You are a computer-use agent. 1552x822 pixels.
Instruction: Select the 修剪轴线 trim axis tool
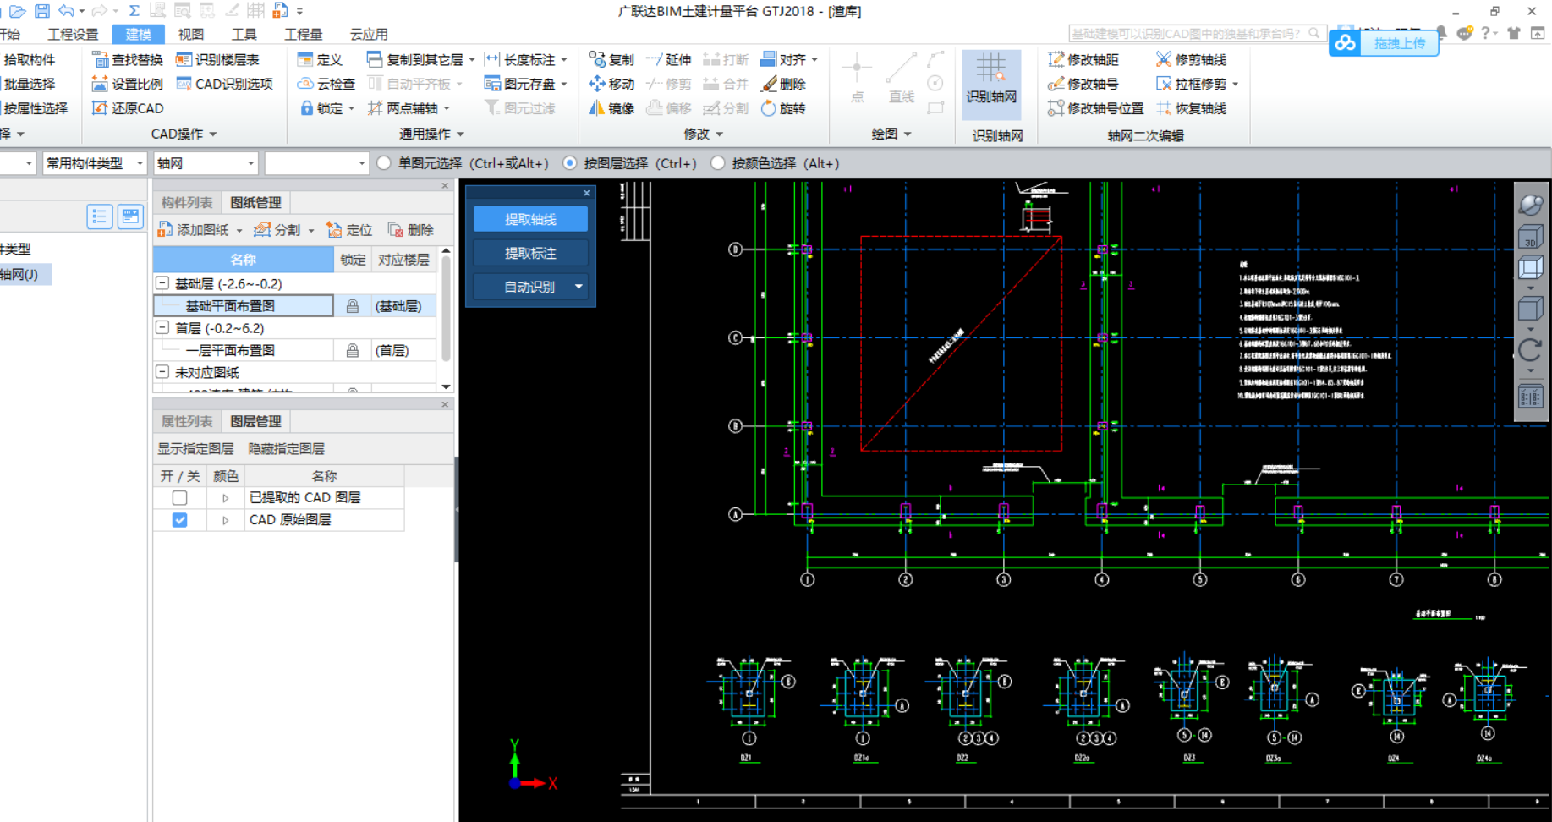(1191, 59)
